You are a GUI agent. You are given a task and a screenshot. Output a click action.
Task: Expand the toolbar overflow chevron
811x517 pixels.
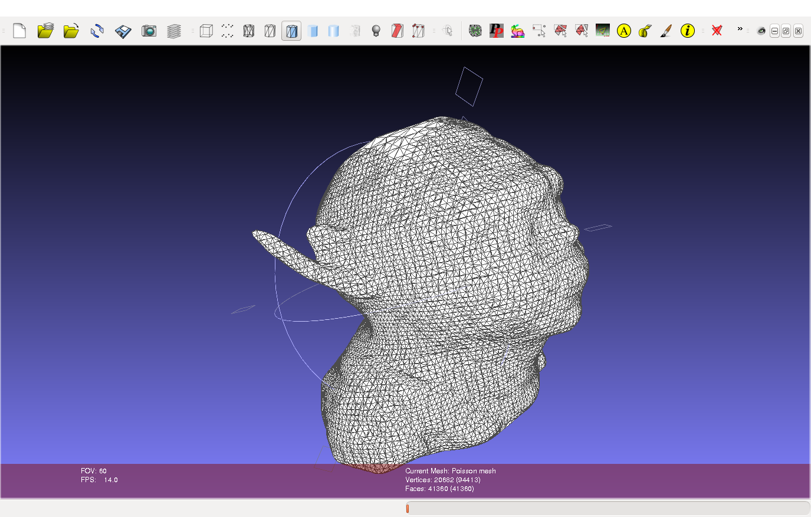pyautogui.click(x=740, y=29)
